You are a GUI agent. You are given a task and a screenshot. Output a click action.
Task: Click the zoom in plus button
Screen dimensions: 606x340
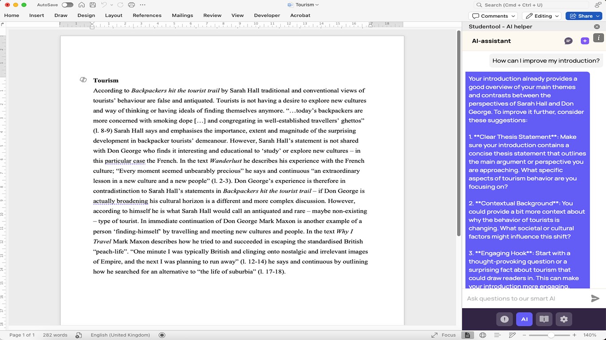pyautogui.click(x=575, y=335)
